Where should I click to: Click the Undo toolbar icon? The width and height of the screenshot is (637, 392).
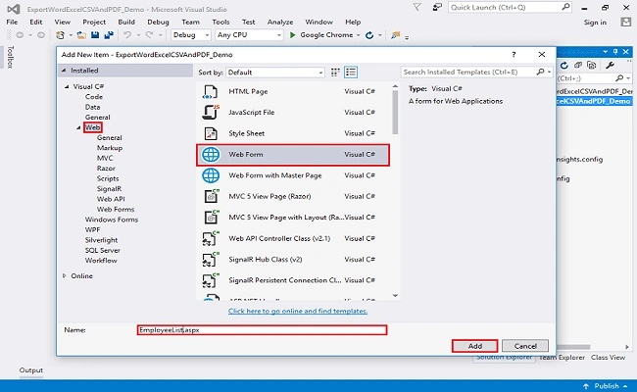[x=127, y=35]
